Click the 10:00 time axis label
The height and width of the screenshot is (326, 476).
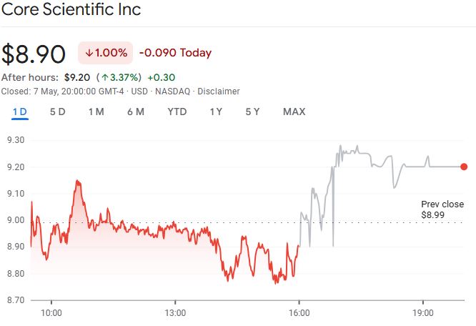tap(51, 312)
